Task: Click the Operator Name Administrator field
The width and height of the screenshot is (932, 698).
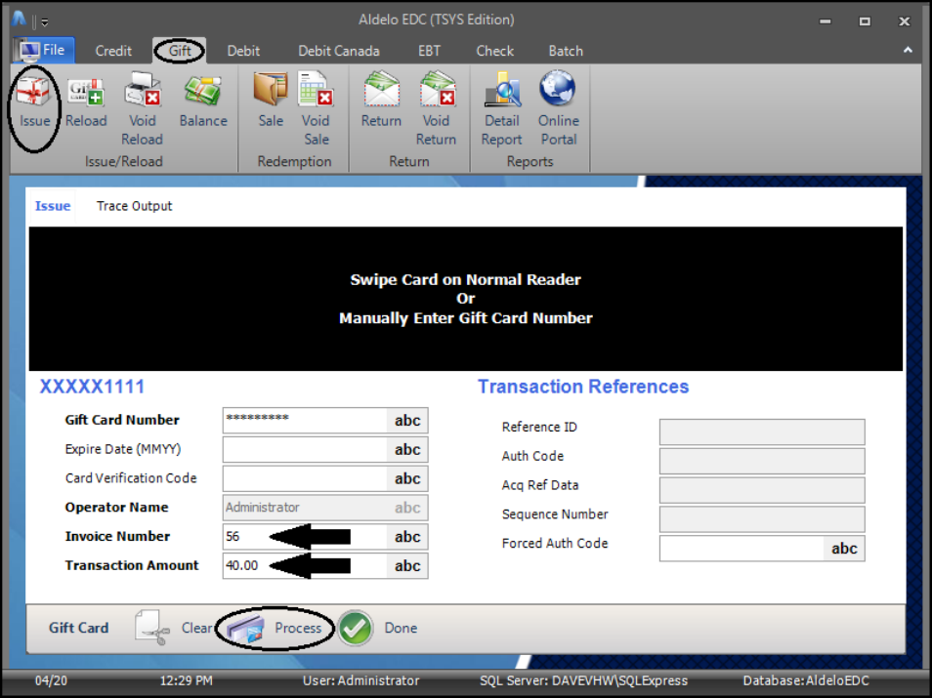Action: [325, 508]
